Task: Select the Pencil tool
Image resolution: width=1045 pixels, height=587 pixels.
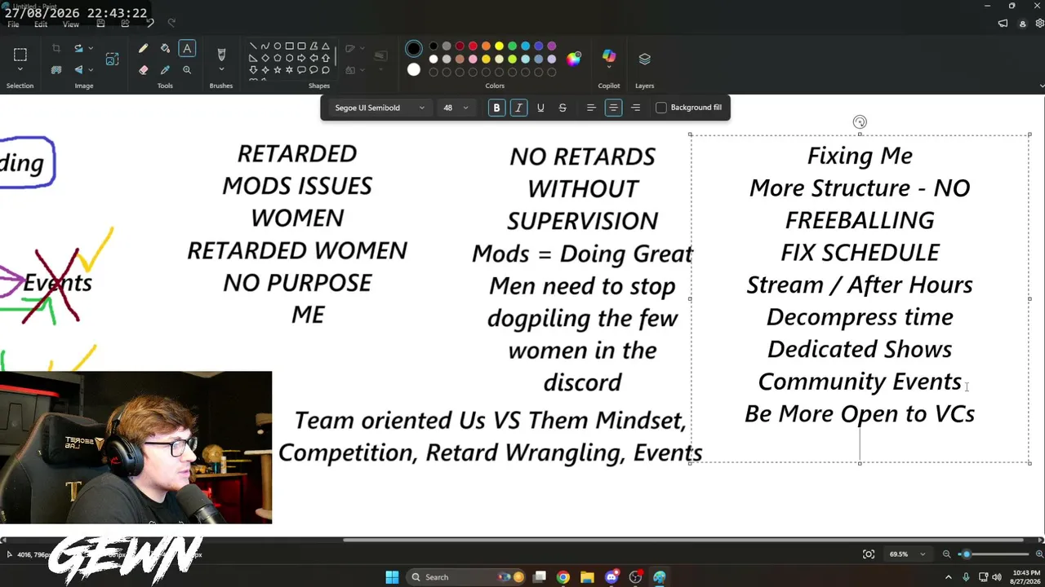Action: [x=144, y=49]
